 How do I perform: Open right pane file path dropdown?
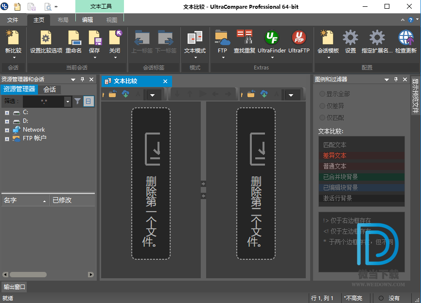pos(291,95)
